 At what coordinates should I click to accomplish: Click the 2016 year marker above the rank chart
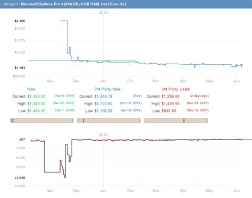coord(103,135)
